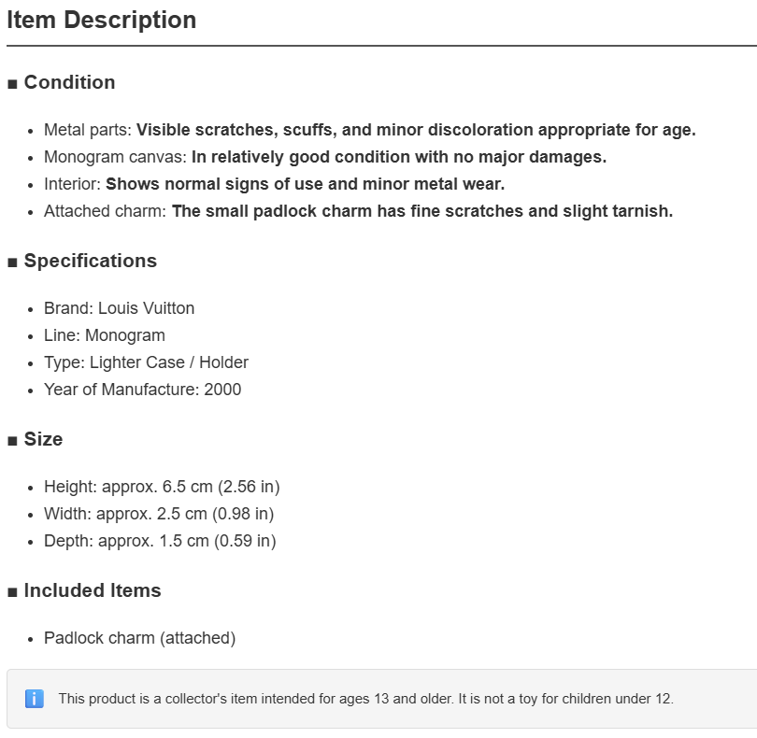Viewport: 757px width, 738px height.
Task: Click the Condition section heading
Action: coord(69,82)
